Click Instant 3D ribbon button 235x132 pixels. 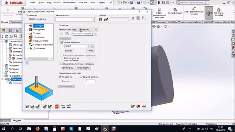209,13
